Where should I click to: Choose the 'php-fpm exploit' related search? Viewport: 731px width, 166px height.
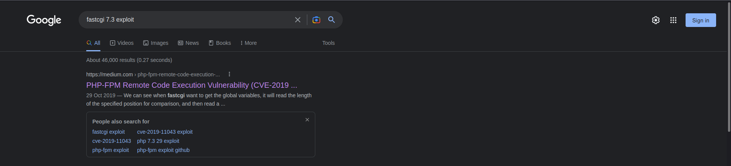(x=111, y=150)
